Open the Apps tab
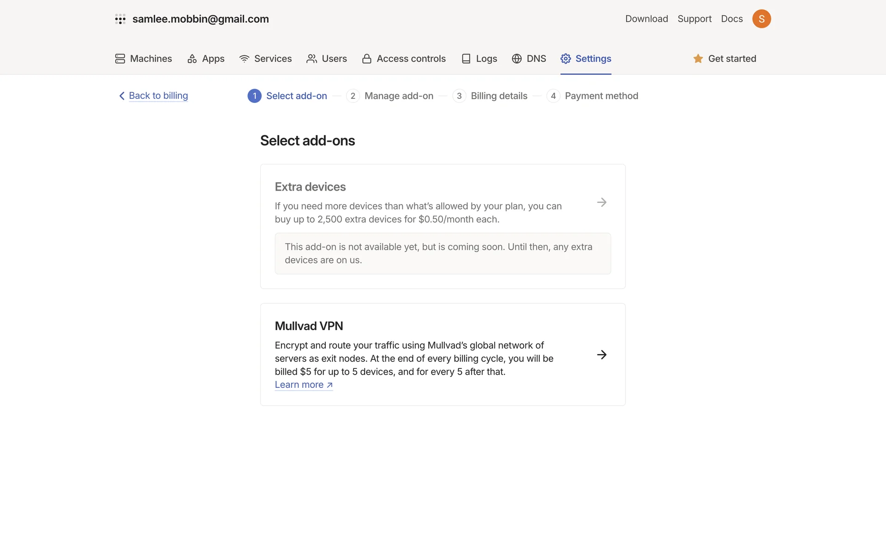The image size is (886, 554). (206, 59)
